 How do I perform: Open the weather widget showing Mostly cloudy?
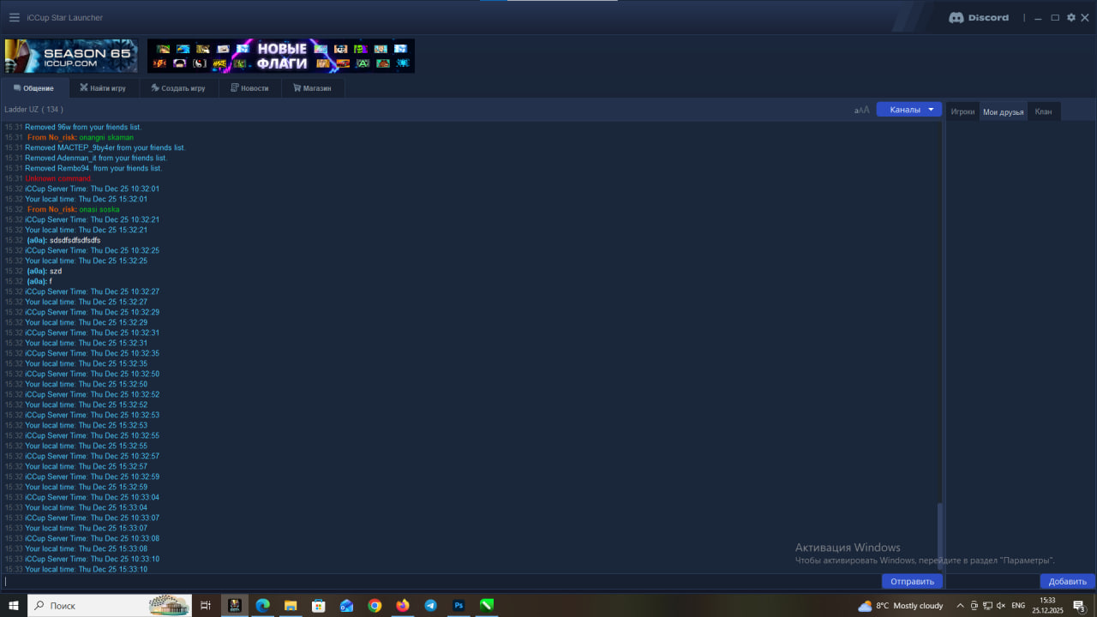point(900,605)
